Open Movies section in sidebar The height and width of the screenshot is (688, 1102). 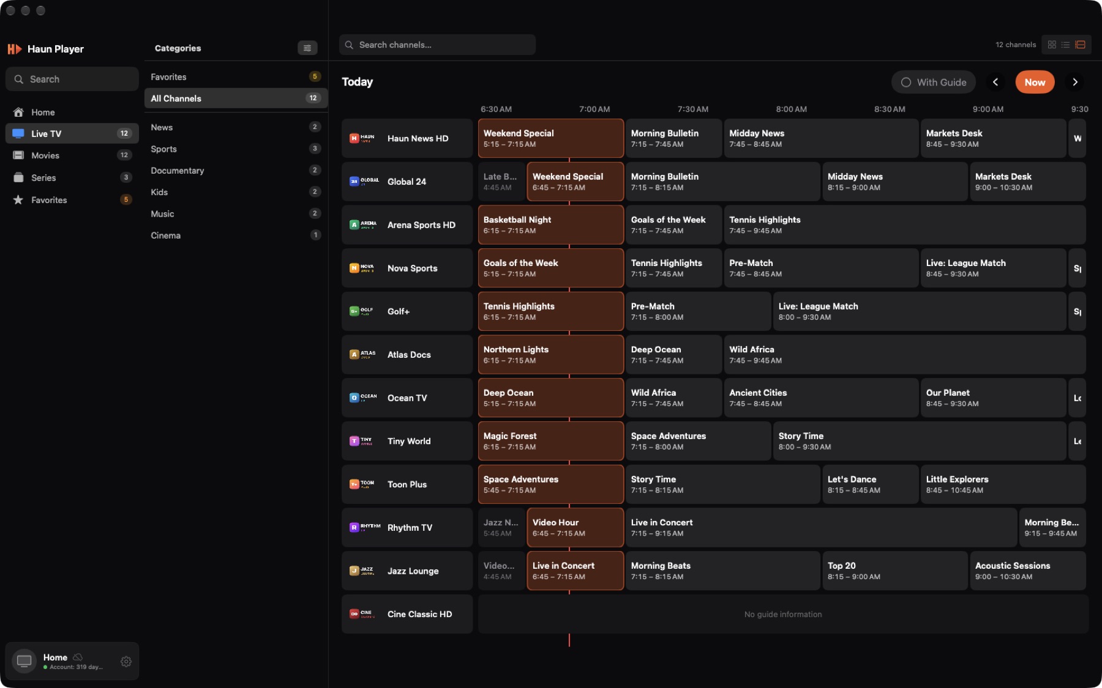coord(72,155)
